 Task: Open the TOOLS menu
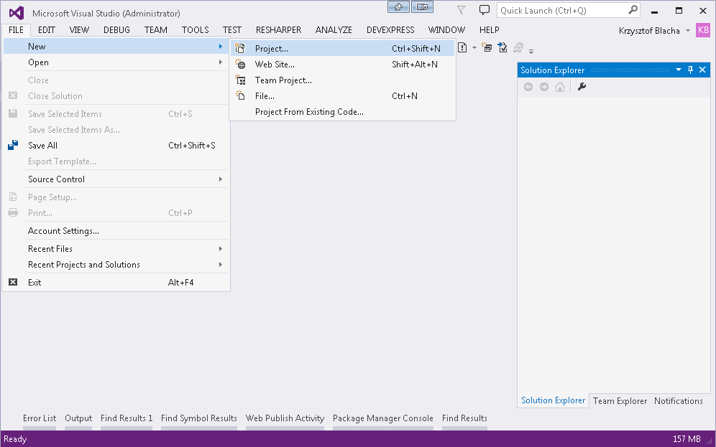click(195, 30)
